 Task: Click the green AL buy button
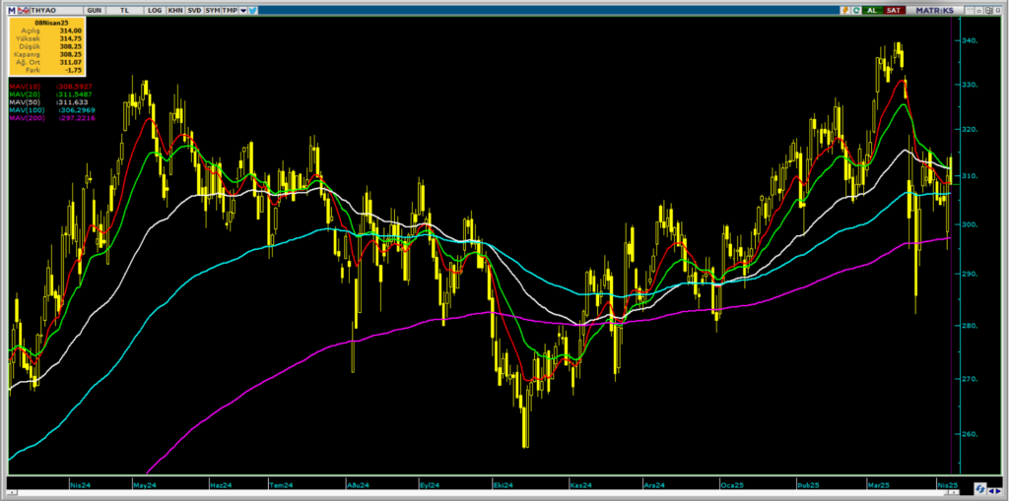(873, 9)
